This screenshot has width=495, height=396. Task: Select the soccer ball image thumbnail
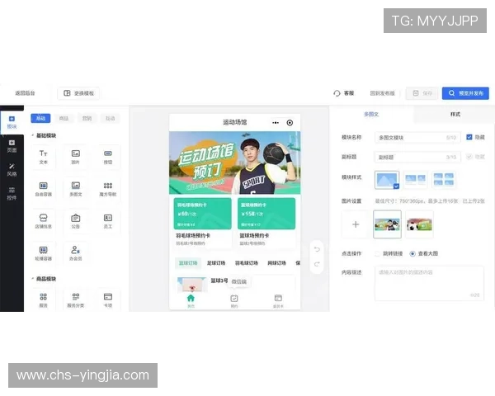tap(419, 224)
